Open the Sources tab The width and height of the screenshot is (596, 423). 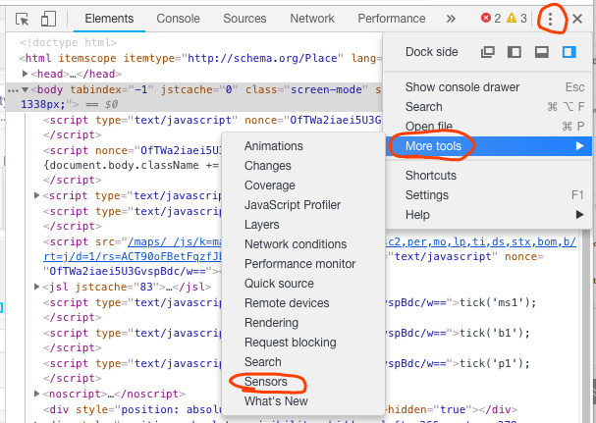244,19
